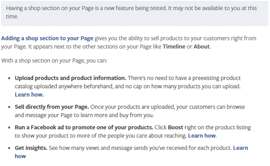Click 'Learn how' after the Boost sentence
This screenshot has height=166, width=270.
pos(202,136)
